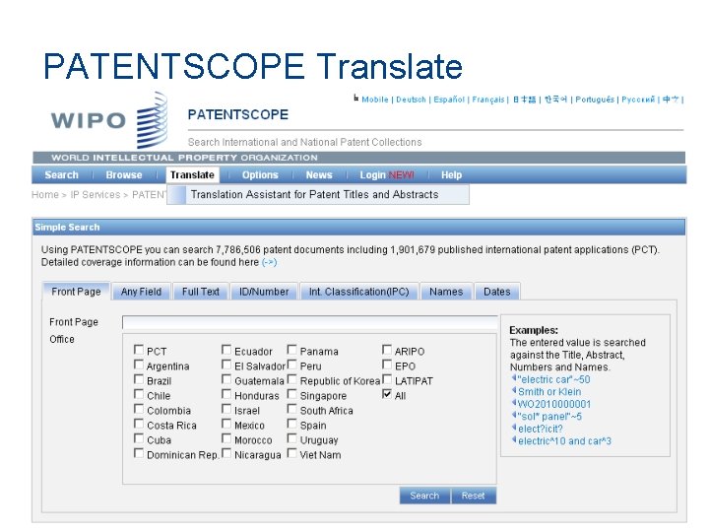Screen dimensions: 709x532
Task: Click the Mobile phone icon
Action: point(356,99)
